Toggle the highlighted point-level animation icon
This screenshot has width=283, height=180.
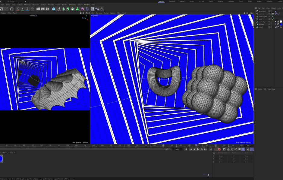coord(243,149)
